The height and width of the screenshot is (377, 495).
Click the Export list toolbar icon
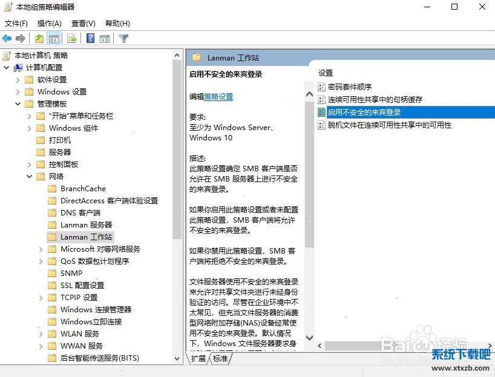72,39
